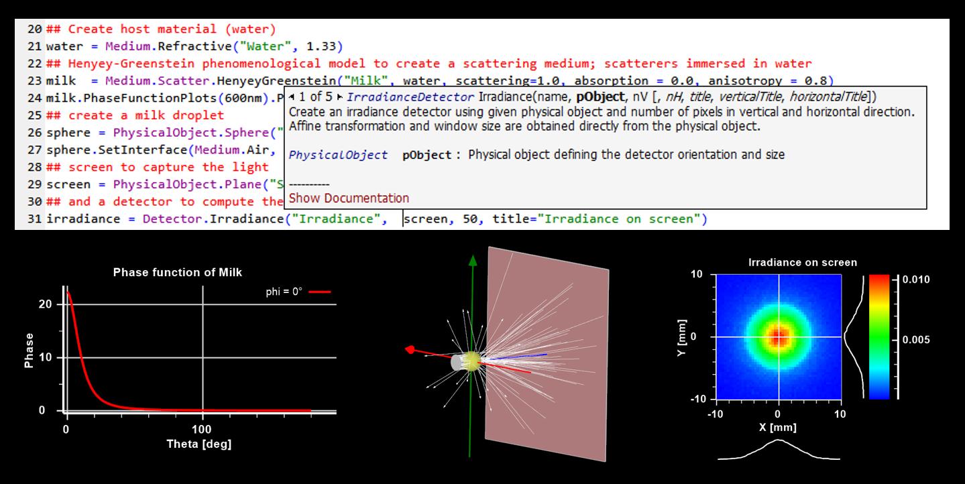Click the next overload arrow in tooltip
Viewport: 965px width, 484px height.
click(340, 97)
